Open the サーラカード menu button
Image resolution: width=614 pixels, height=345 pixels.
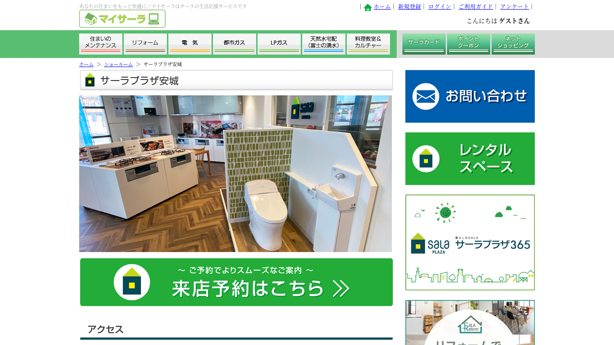click(424, 44)
